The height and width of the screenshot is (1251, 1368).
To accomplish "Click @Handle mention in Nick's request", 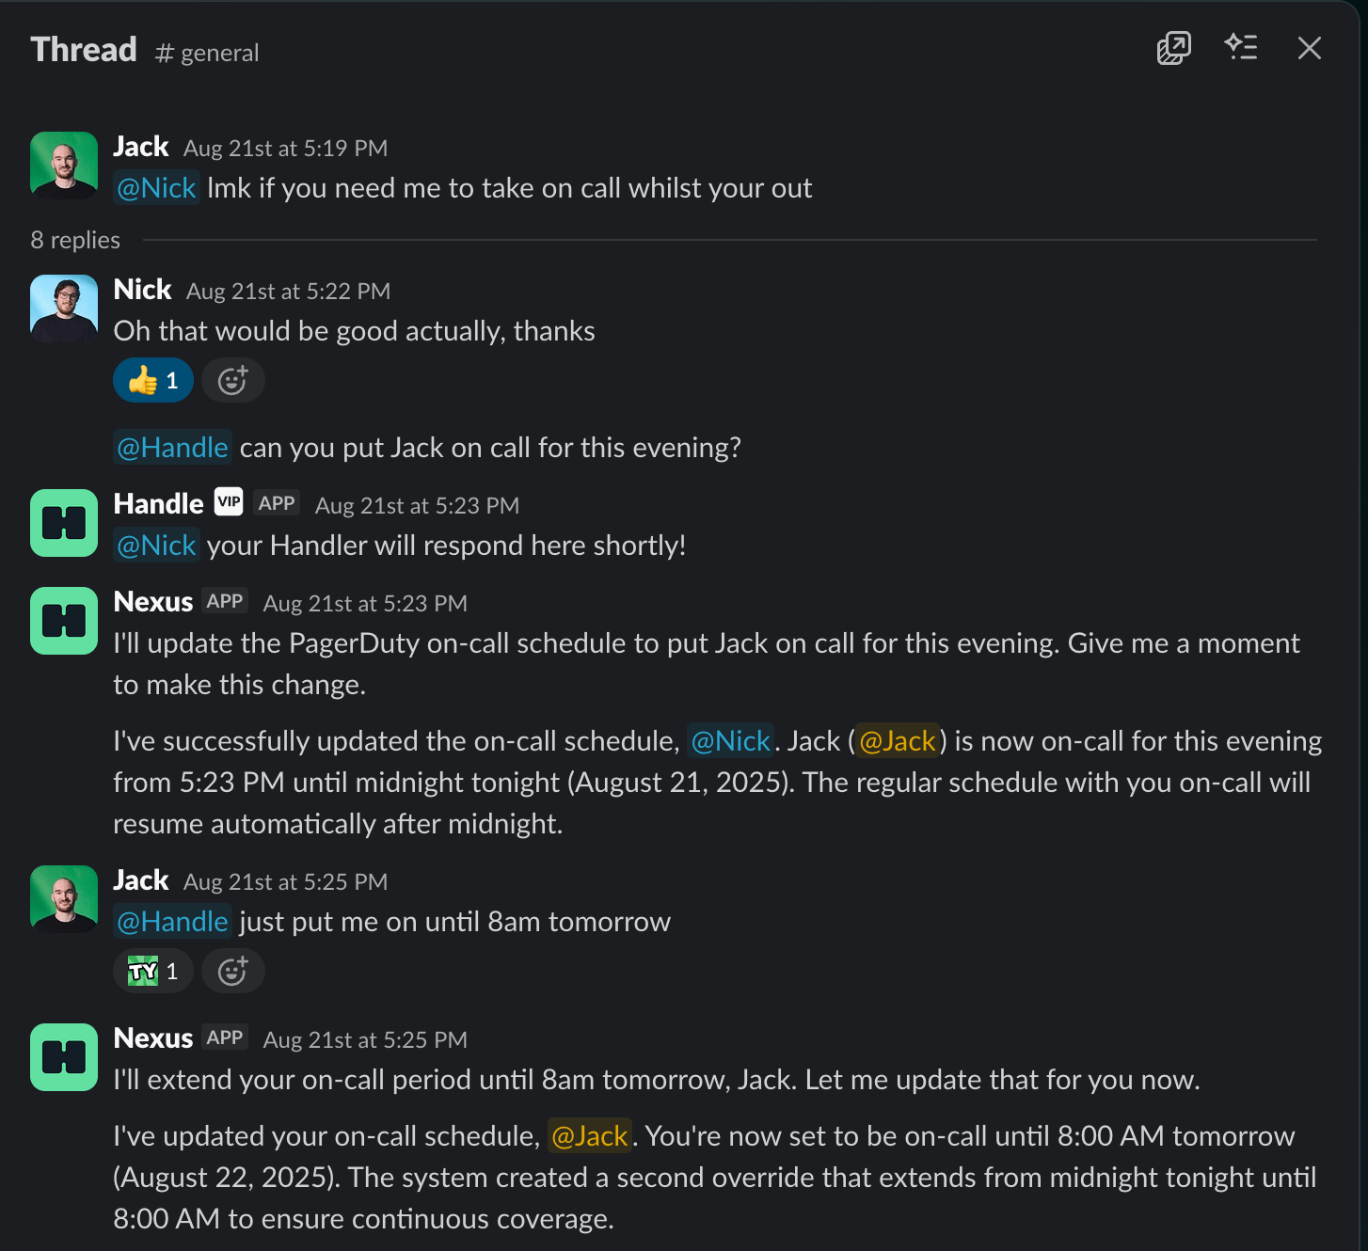I will (x=172, y=448).
